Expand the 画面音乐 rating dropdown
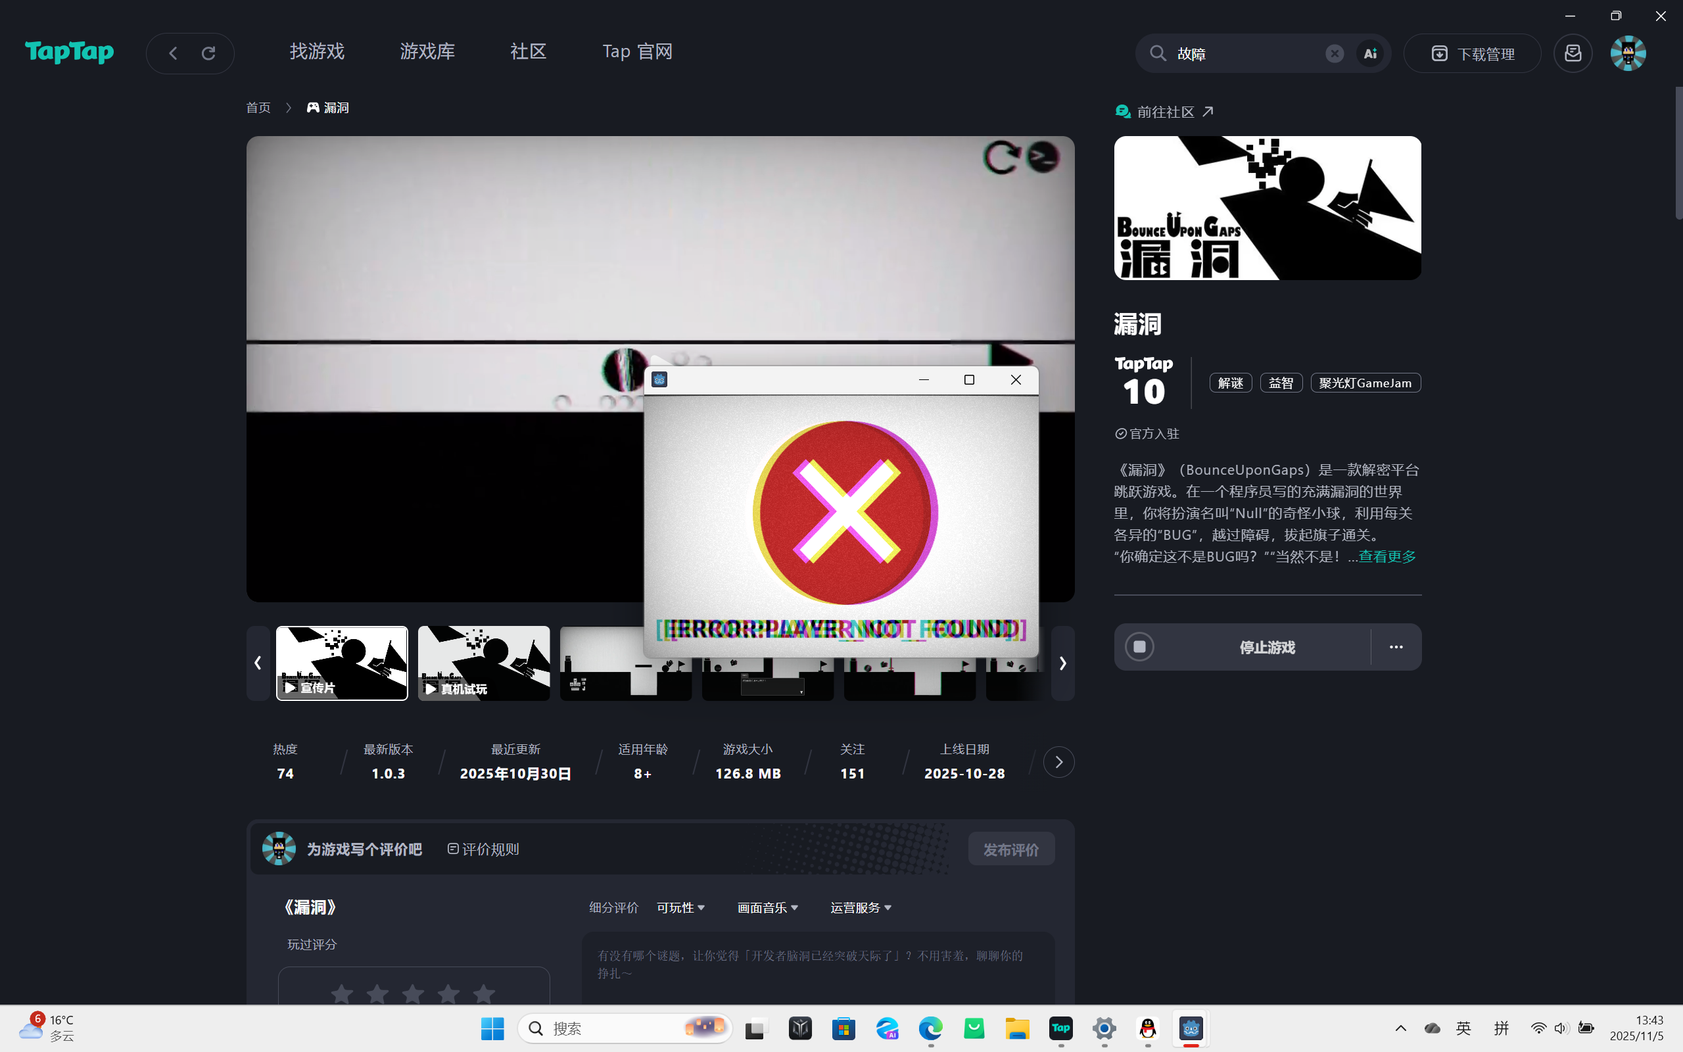 pyautogui.click(x=767, y=907)
